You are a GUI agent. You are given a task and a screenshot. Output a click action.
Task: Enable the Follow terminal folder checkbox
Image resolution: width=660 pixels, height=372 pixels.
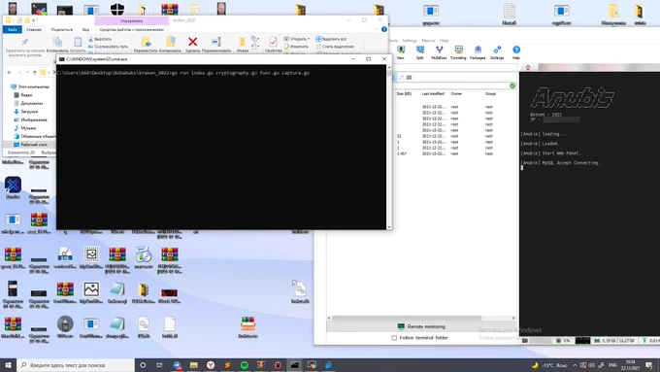click(394, 338)
